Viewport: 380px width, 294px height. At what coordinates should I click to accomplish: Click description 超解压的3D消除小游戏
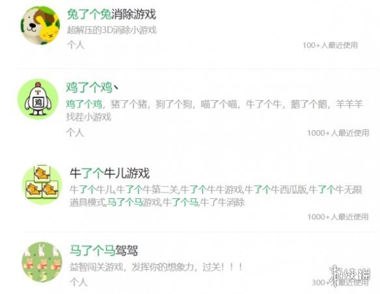[x=112, y=30]
